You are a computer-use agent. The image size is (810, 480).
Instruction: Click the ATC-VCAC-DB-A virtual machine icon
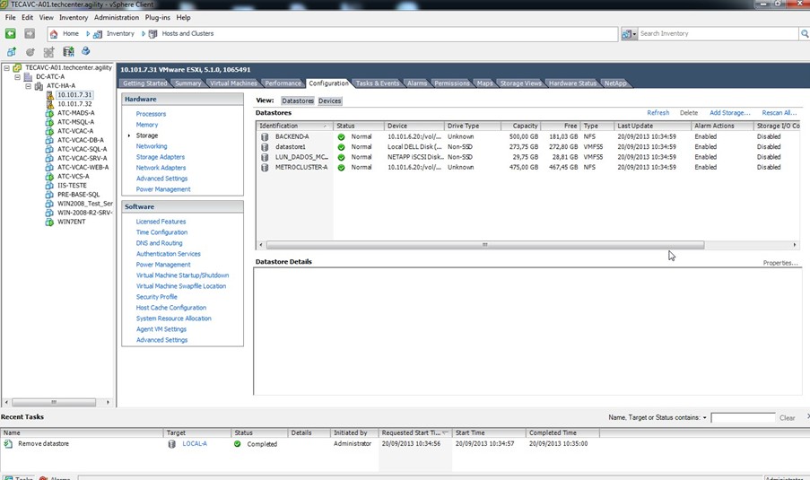pos(50,140)
